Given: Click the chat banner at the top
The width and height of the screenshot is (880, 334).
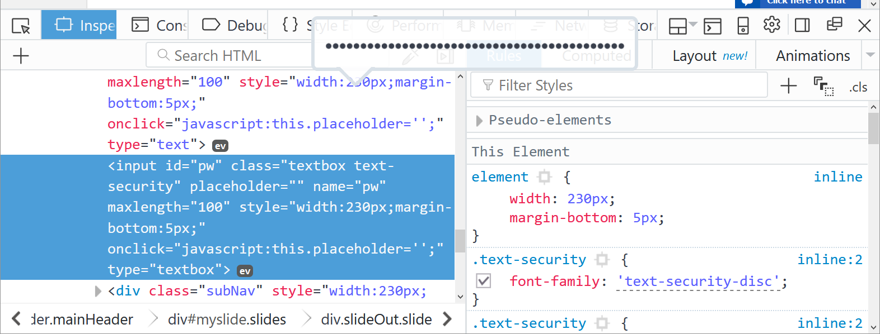Looking at the screenshot, I should [x=798, y=3].
